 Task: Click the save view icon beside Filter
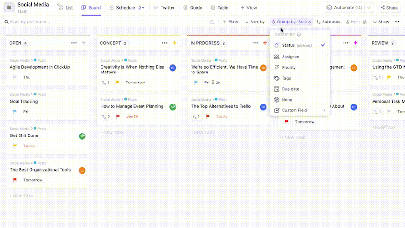click(213, 22)
